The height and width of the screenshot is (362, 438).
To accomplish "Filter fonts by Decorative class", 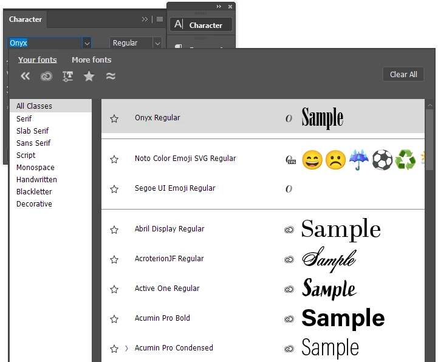I will click(34, 204).
